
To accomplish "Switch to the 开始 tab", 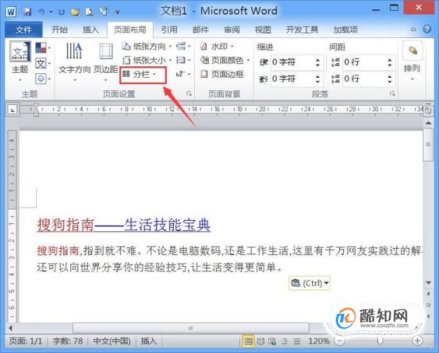I will click(59, 30).
